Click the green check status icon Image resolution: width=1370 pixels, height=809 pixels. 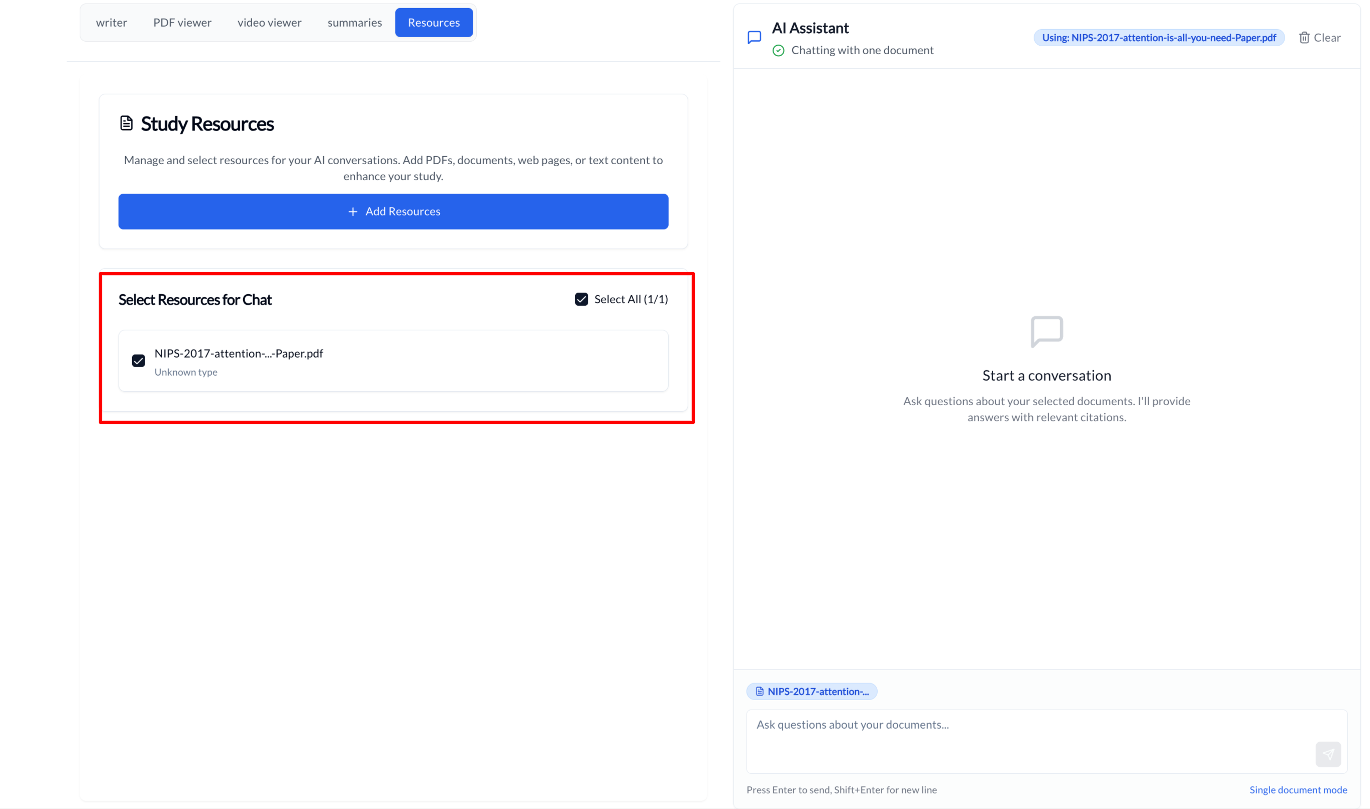click(778, 51)
